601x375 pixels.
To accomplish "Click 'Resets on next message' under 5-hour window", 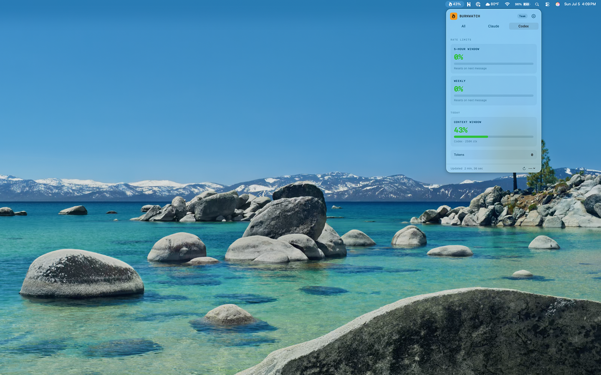I will coord(470,68).
